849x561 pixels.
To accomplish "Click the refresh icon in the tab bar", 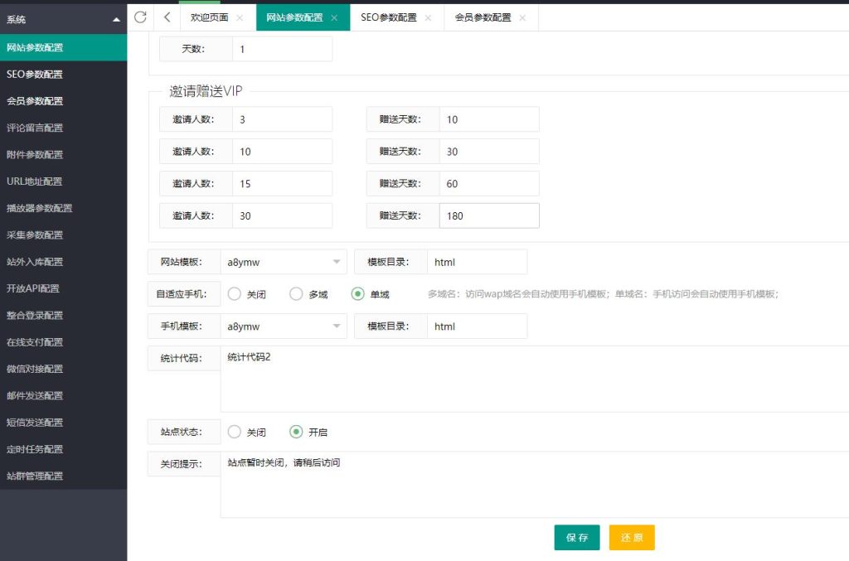I will [139, 17].
